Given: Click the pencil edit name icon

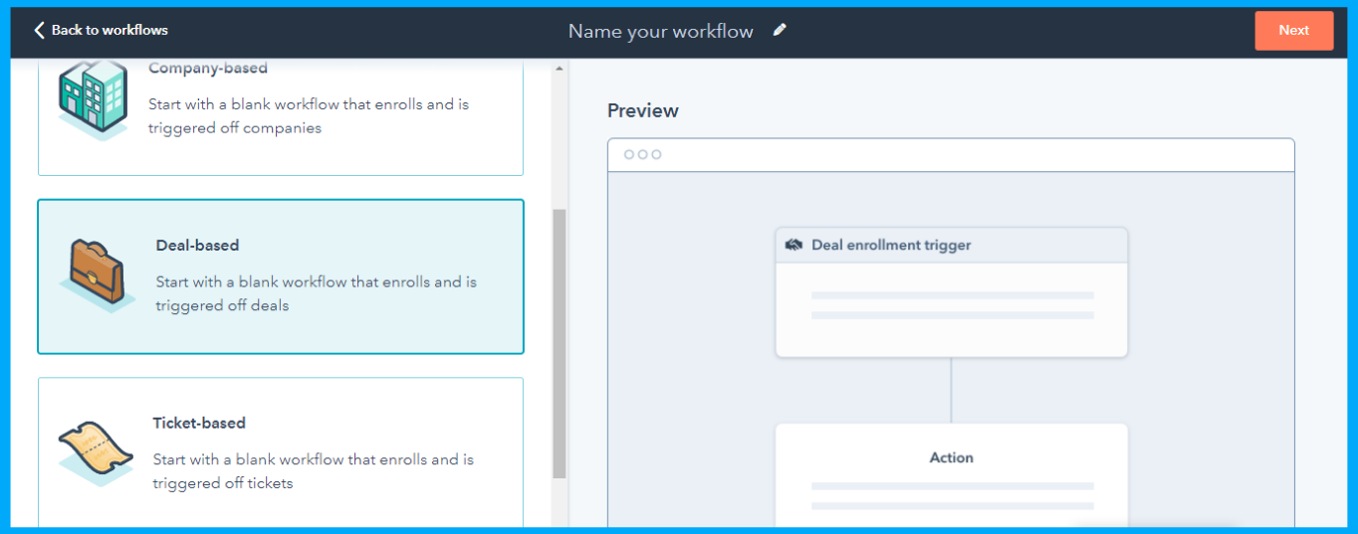Looking at the screenshot, I should (x=780, y=30).
